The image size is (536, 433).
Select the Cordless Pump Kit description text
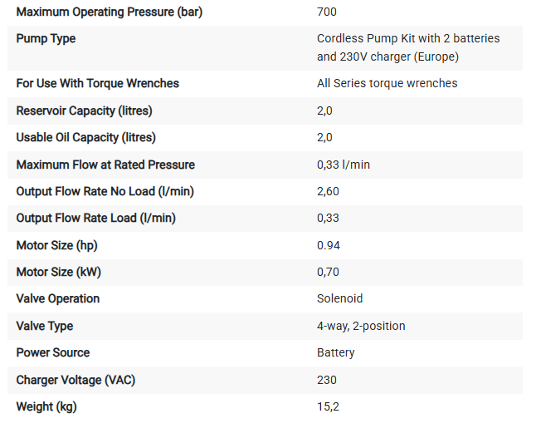tap(408, 47)
